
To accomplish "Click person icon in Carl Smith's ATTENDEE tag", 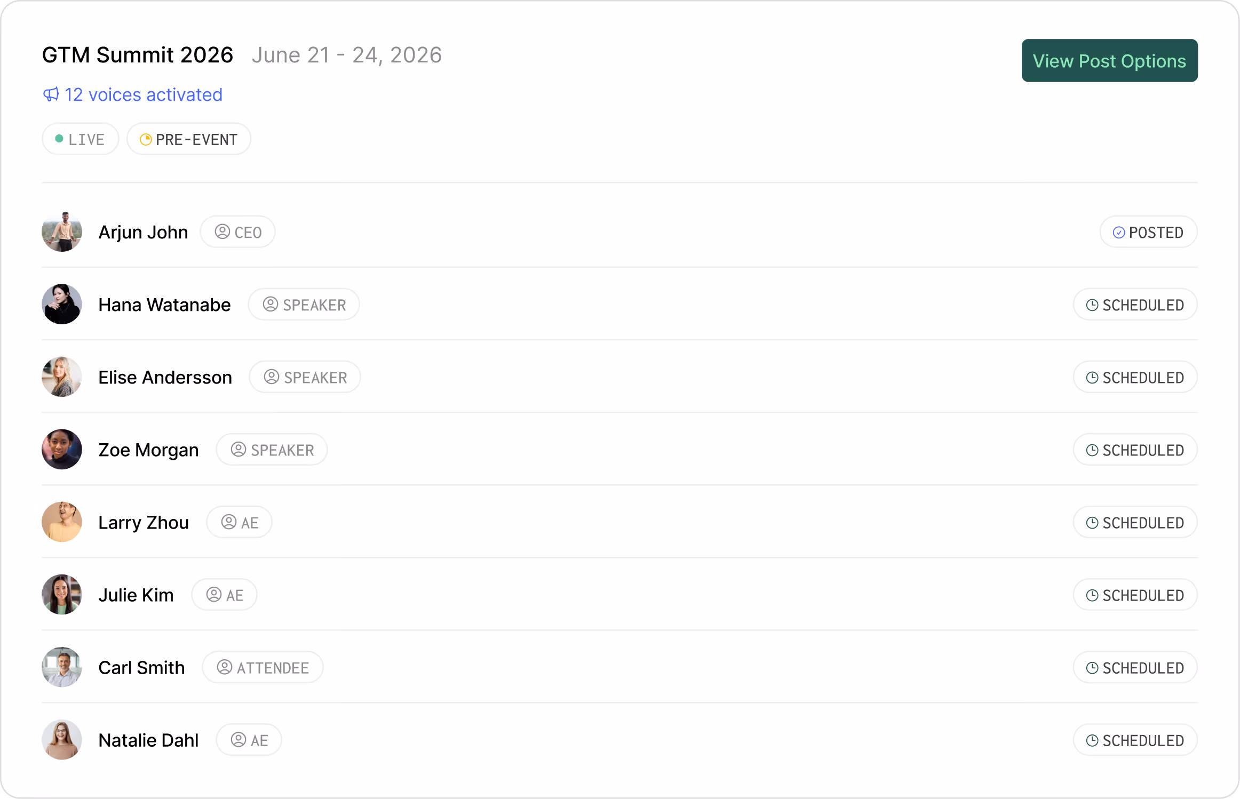I will click(x=225, y=667).
